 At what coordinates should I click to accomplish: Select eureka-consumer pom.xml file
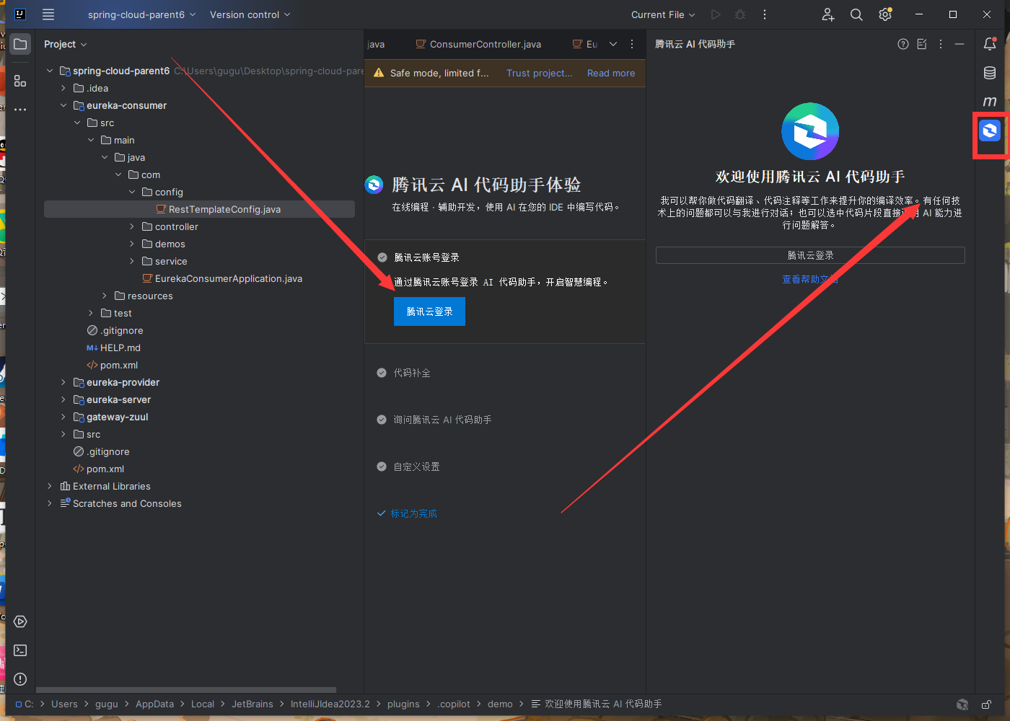click(113, 365)
